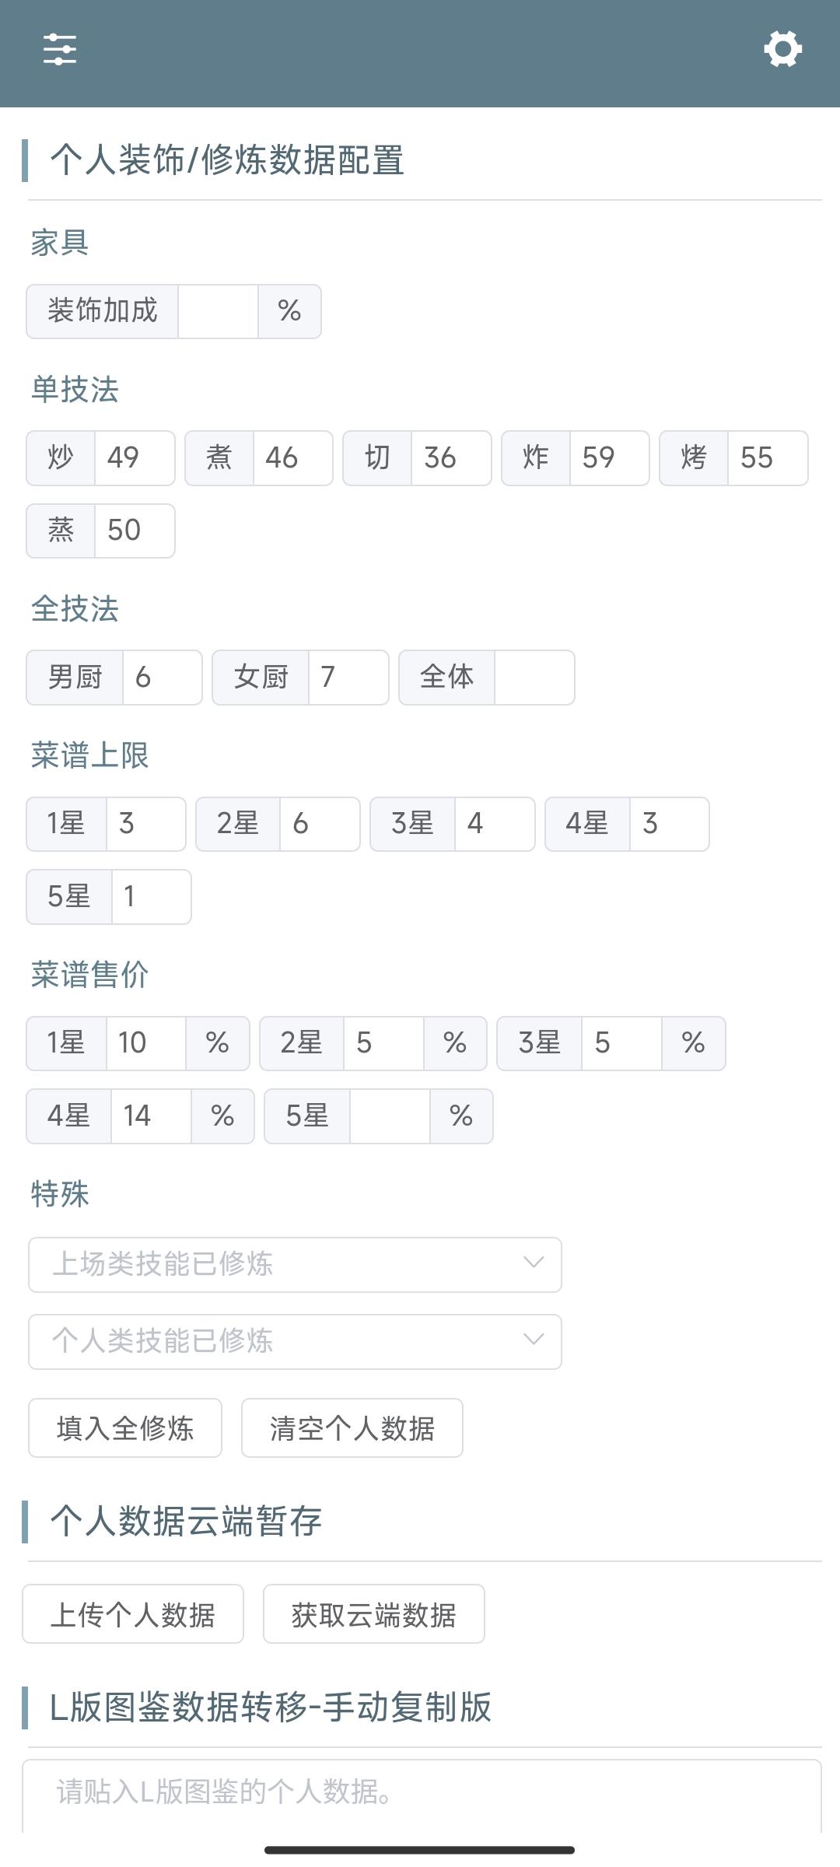Viewport: 840px width, 1867px height.
Task: Tap the 获取云端数据 button
Action: 374,1614
